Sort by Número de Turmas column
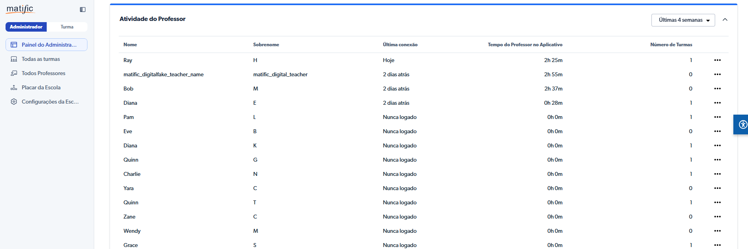The image size is (748, 249). click(671, 45)
